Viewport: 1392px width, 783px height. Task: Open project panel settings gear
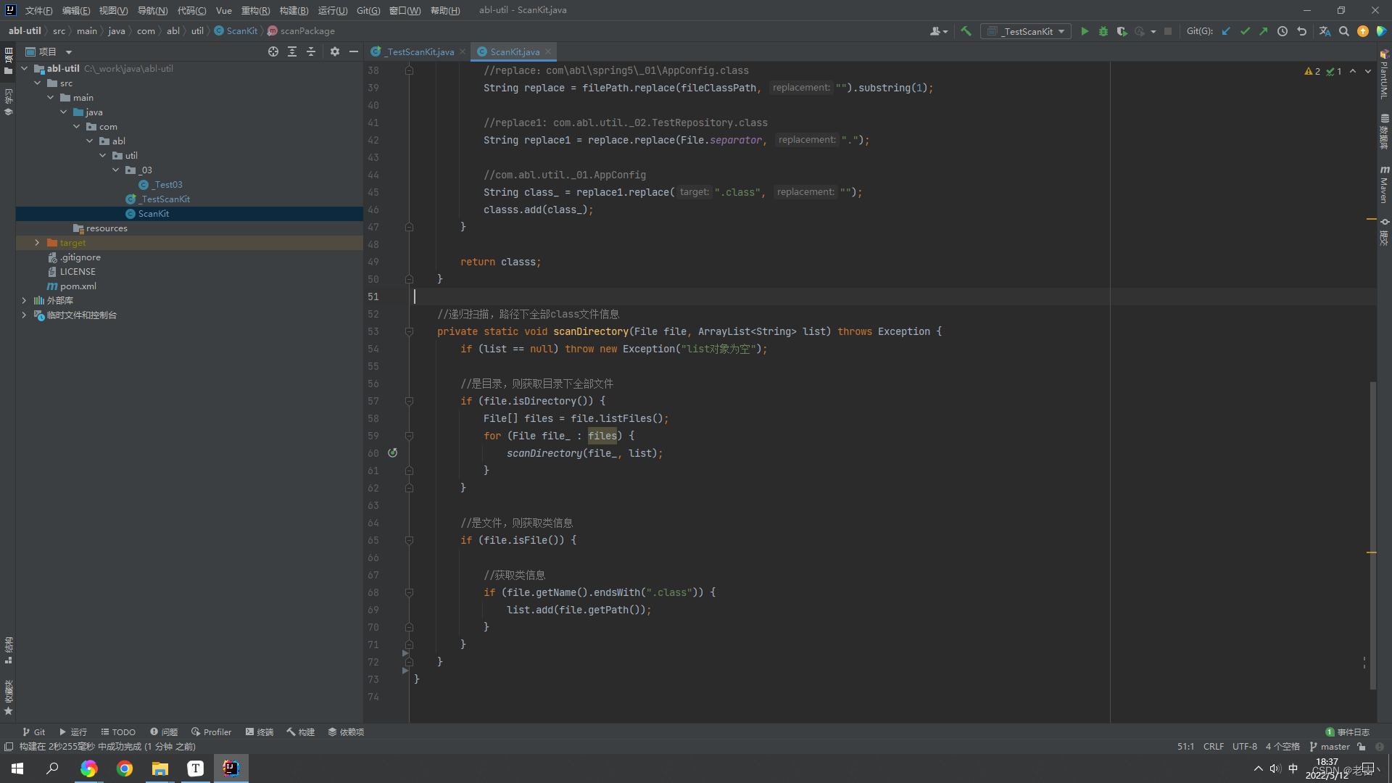click(x=335, y=51)
